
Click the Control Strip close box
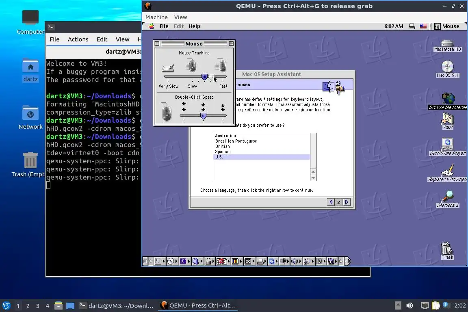[x=145, y=262]
